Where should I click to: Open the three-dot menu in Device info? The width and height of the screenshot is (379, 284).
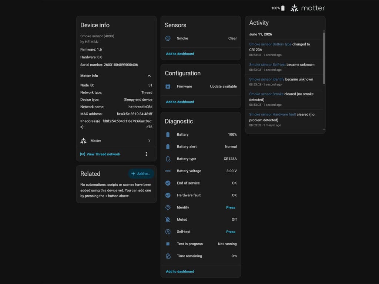pyautogui.click(x=146, y=154)
